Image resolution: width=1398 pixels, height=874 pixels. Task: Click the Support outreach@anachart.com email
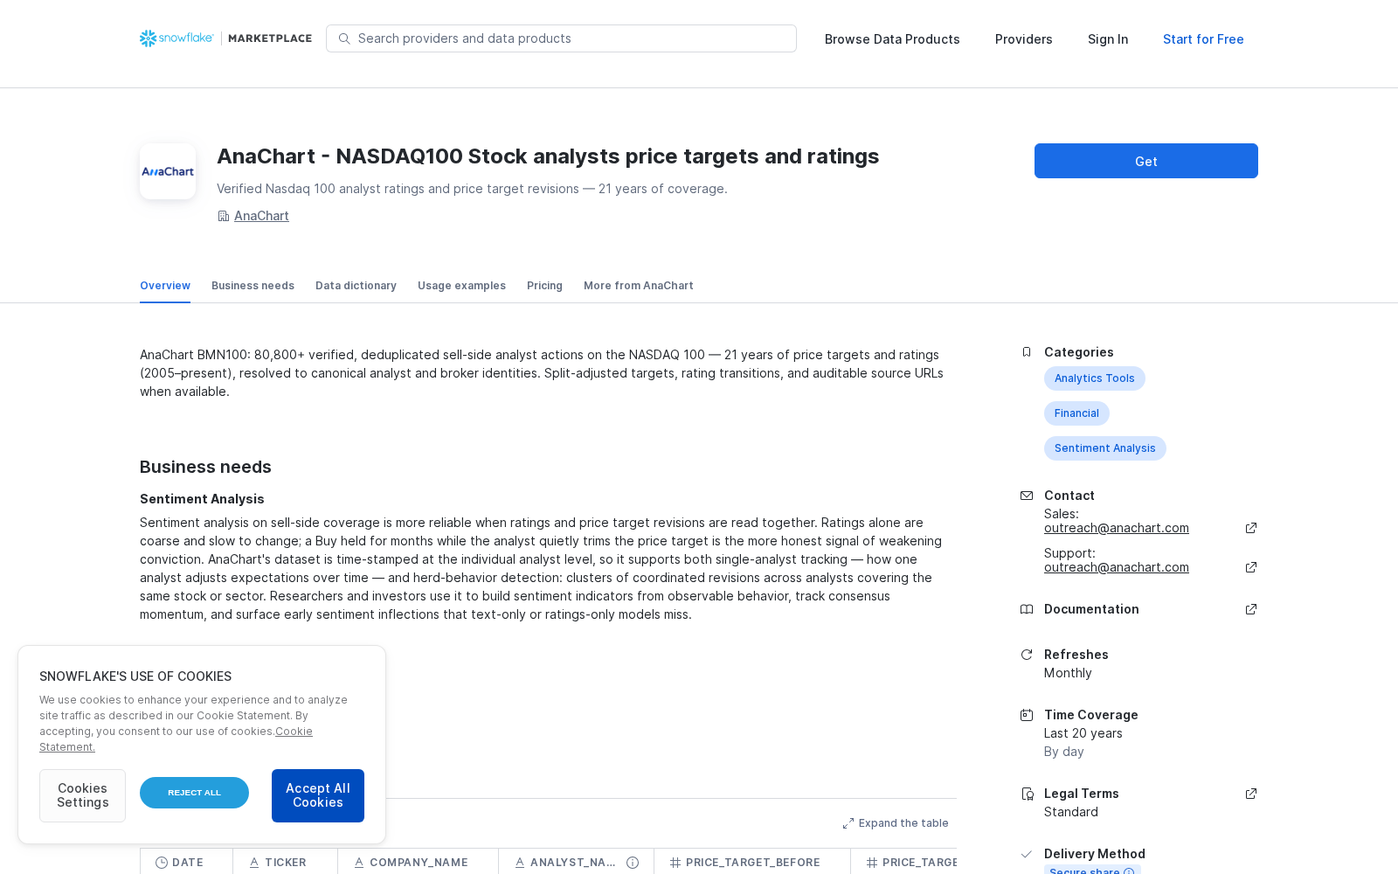click(x=1117, y=567)
